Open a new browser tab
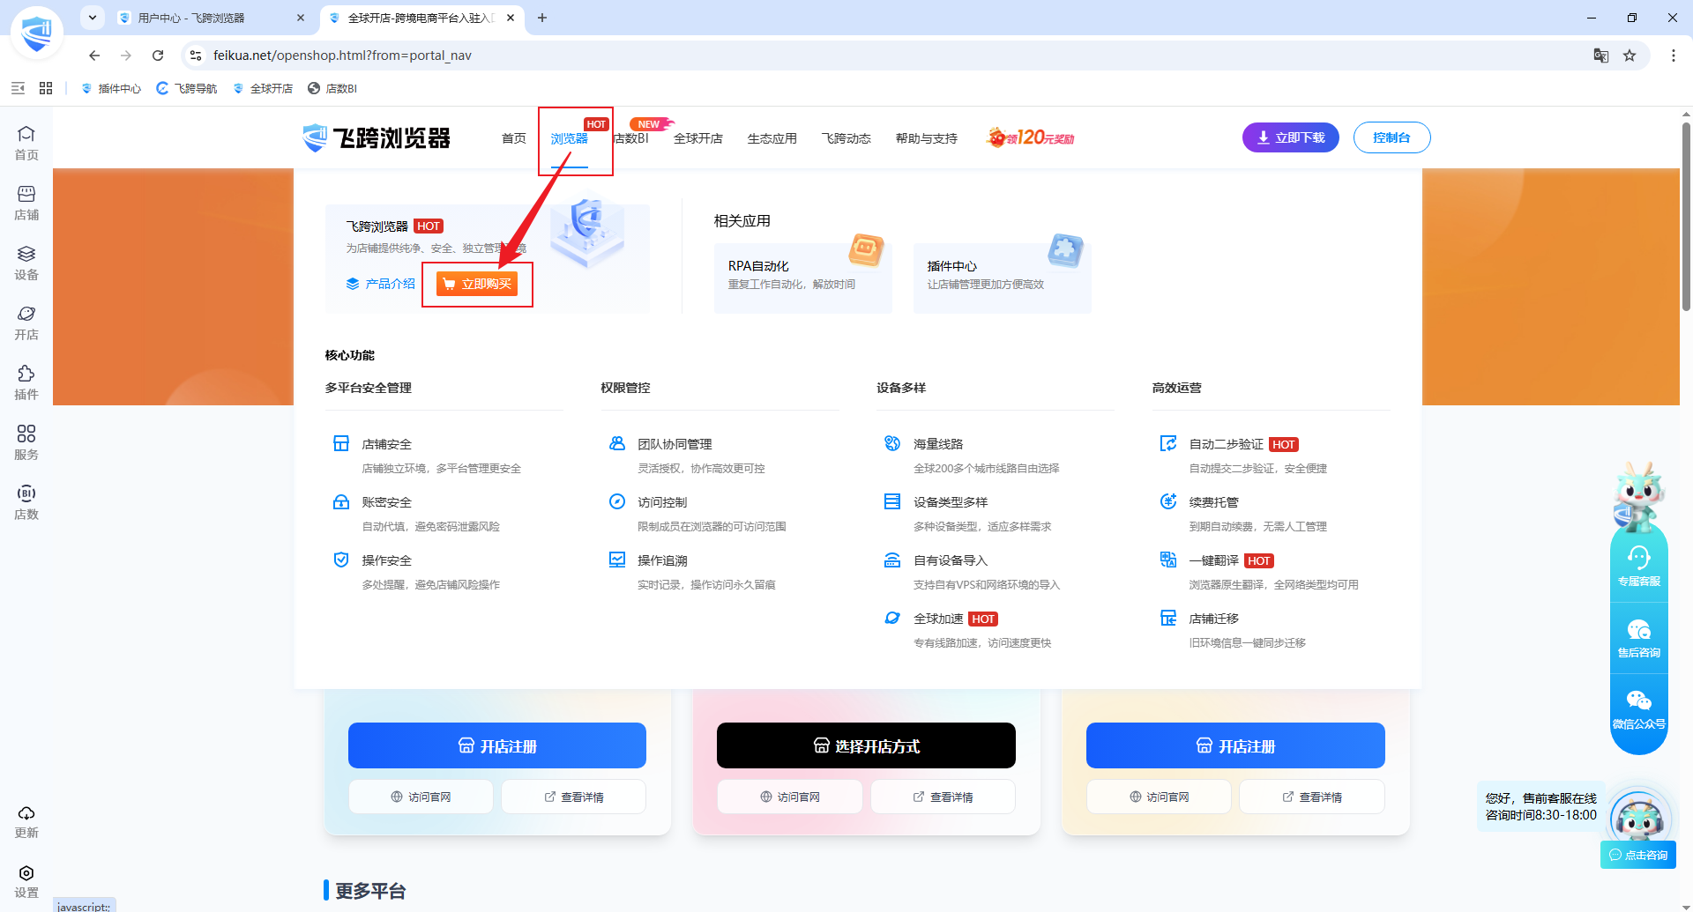Image resolution: width=1693 pixels, height=912 pixels. (542, 18)
